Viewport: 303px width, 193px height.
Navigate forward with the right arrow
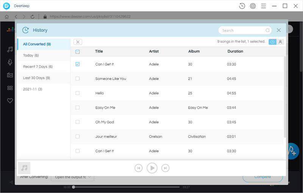coord(24,17)
